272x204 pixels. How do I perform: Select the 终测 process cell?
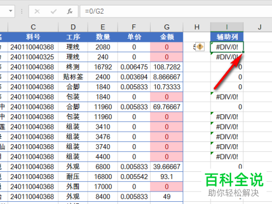coord(73,67)
